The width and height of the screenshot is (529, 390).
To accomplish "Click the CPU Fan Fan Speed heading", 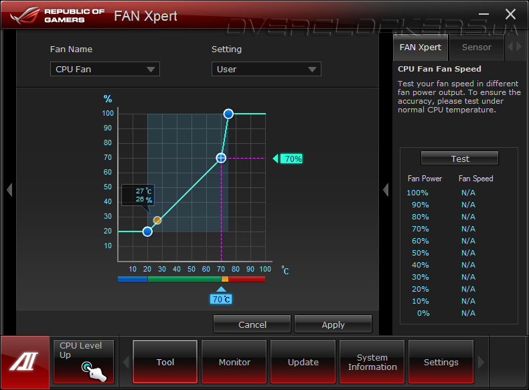I will coord(439,69).
